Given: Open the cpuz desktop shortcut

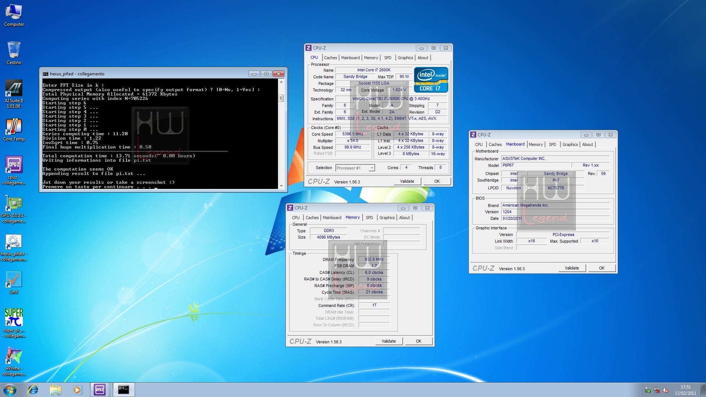Looking at the screenshot, I should point(14,171).
